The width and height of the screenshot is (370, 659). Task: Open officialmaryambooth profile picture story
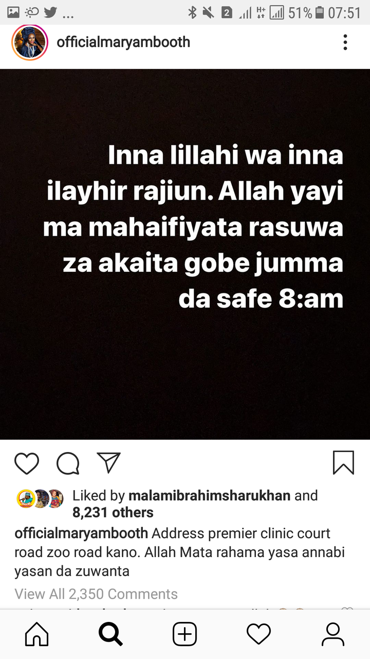tap(29, 42)
